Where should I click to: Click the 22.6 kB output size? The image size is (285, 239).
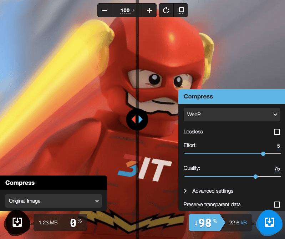238,223
